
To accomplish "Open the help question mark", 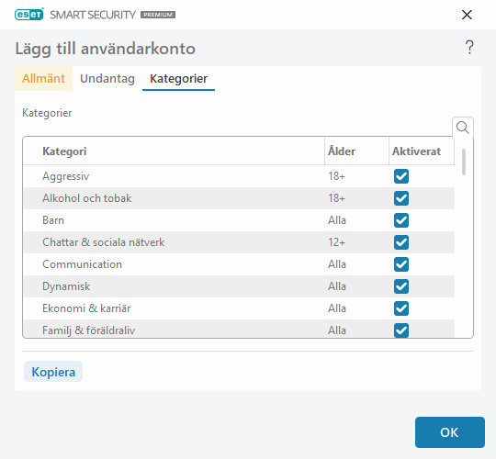I will 469,48.
